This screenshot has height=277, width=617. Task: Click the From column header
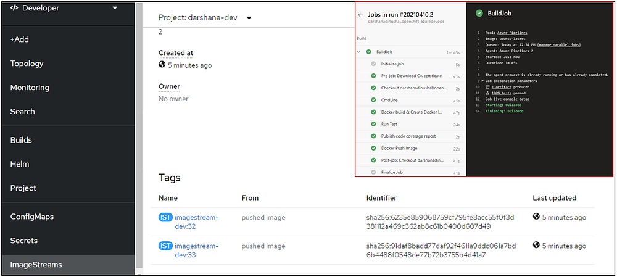[x=251, y=198]
